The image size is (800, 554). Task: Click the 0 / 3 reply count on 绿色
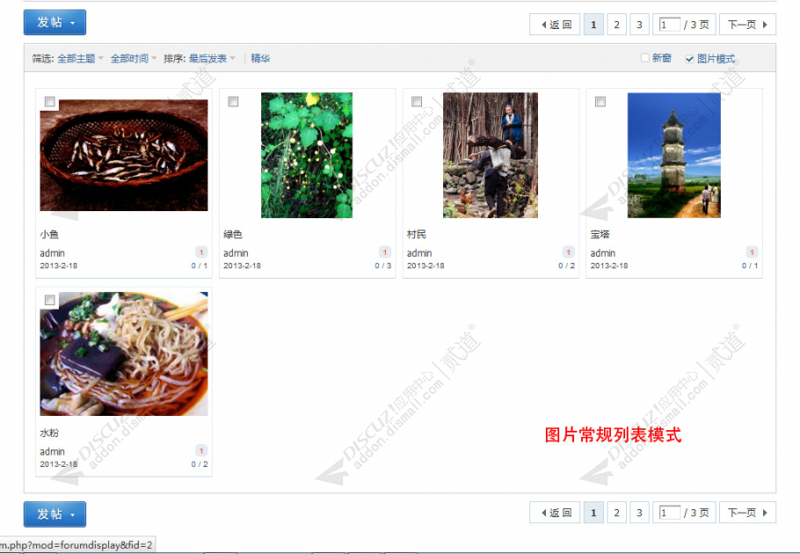click(x=383, y=266)
